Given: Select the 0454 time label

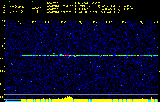Looking at the screenshot, I should [63, 22].
